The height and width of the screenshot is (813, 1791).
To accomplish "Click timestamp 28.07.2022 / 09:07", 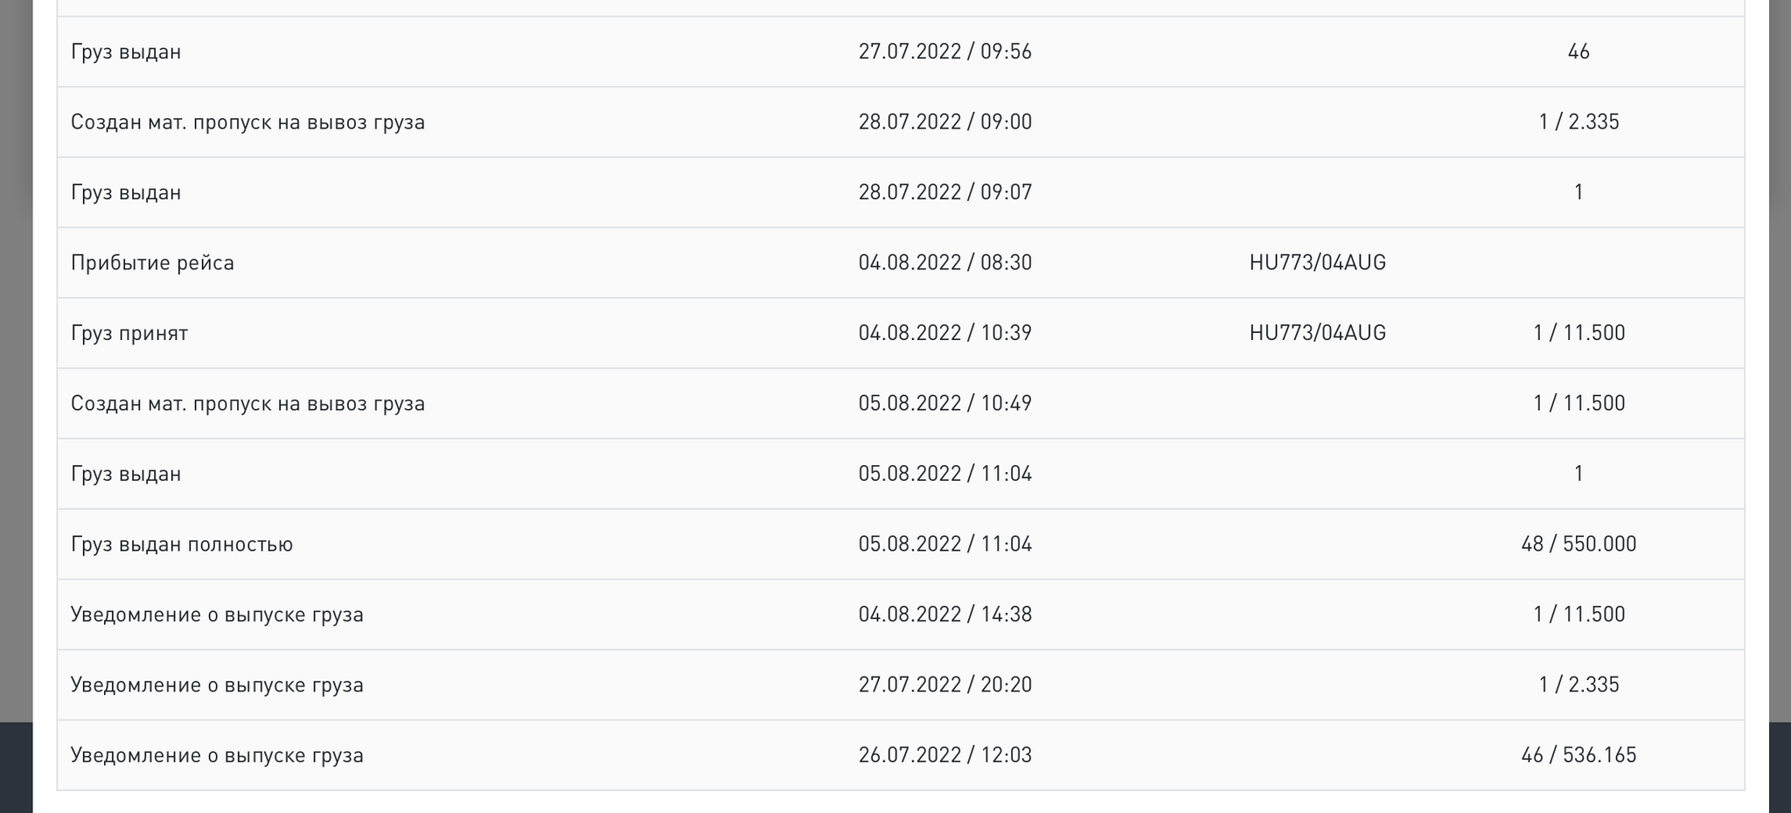I will pos(944,192).
